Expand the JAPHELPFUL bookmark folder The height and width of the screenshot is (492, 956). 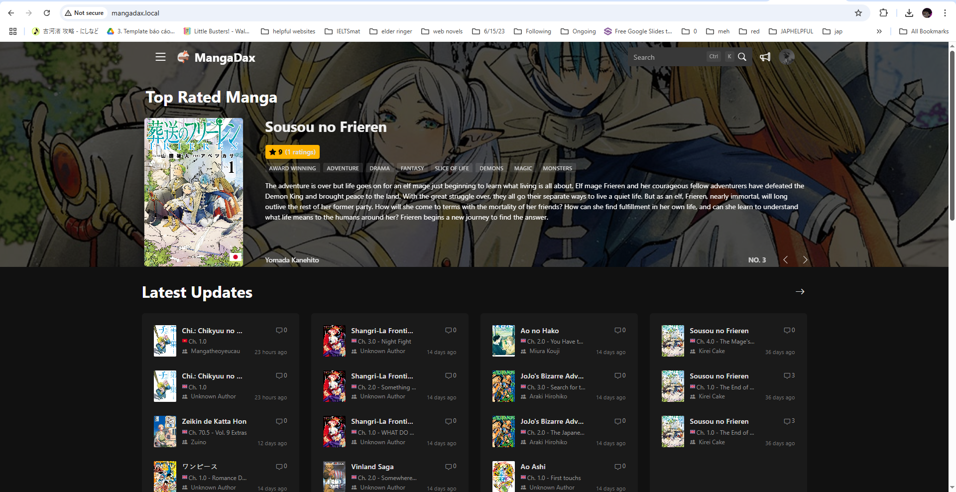tap(791, 31)
